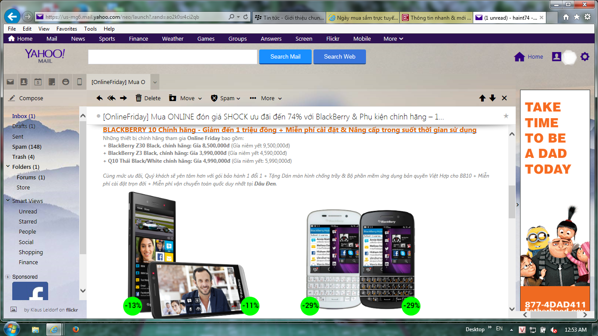The image size is (598, 336).
Task: Open the Calendar icon
Action: 38,82
